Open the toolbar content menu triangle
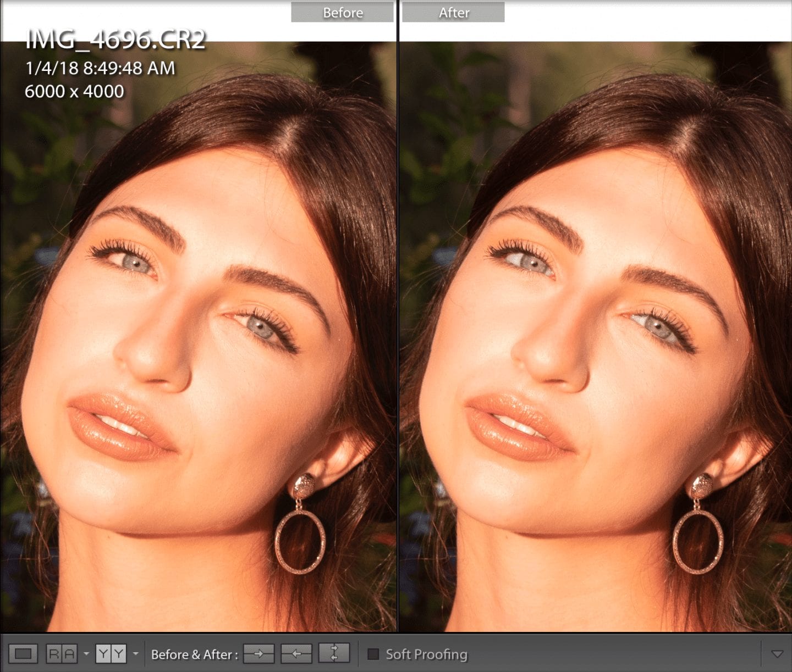 click(777, 654)
